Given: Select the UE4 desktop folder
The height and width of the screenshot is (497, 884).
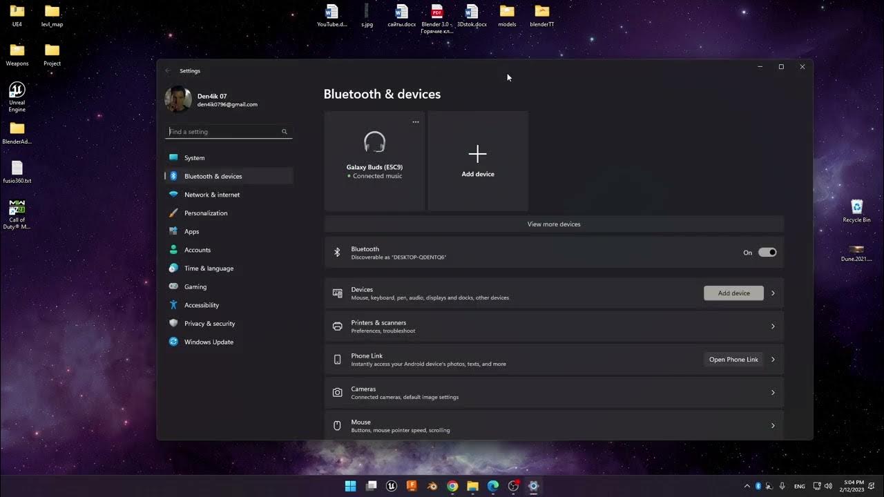Looking at the screenshot, I should coord(17,16).
